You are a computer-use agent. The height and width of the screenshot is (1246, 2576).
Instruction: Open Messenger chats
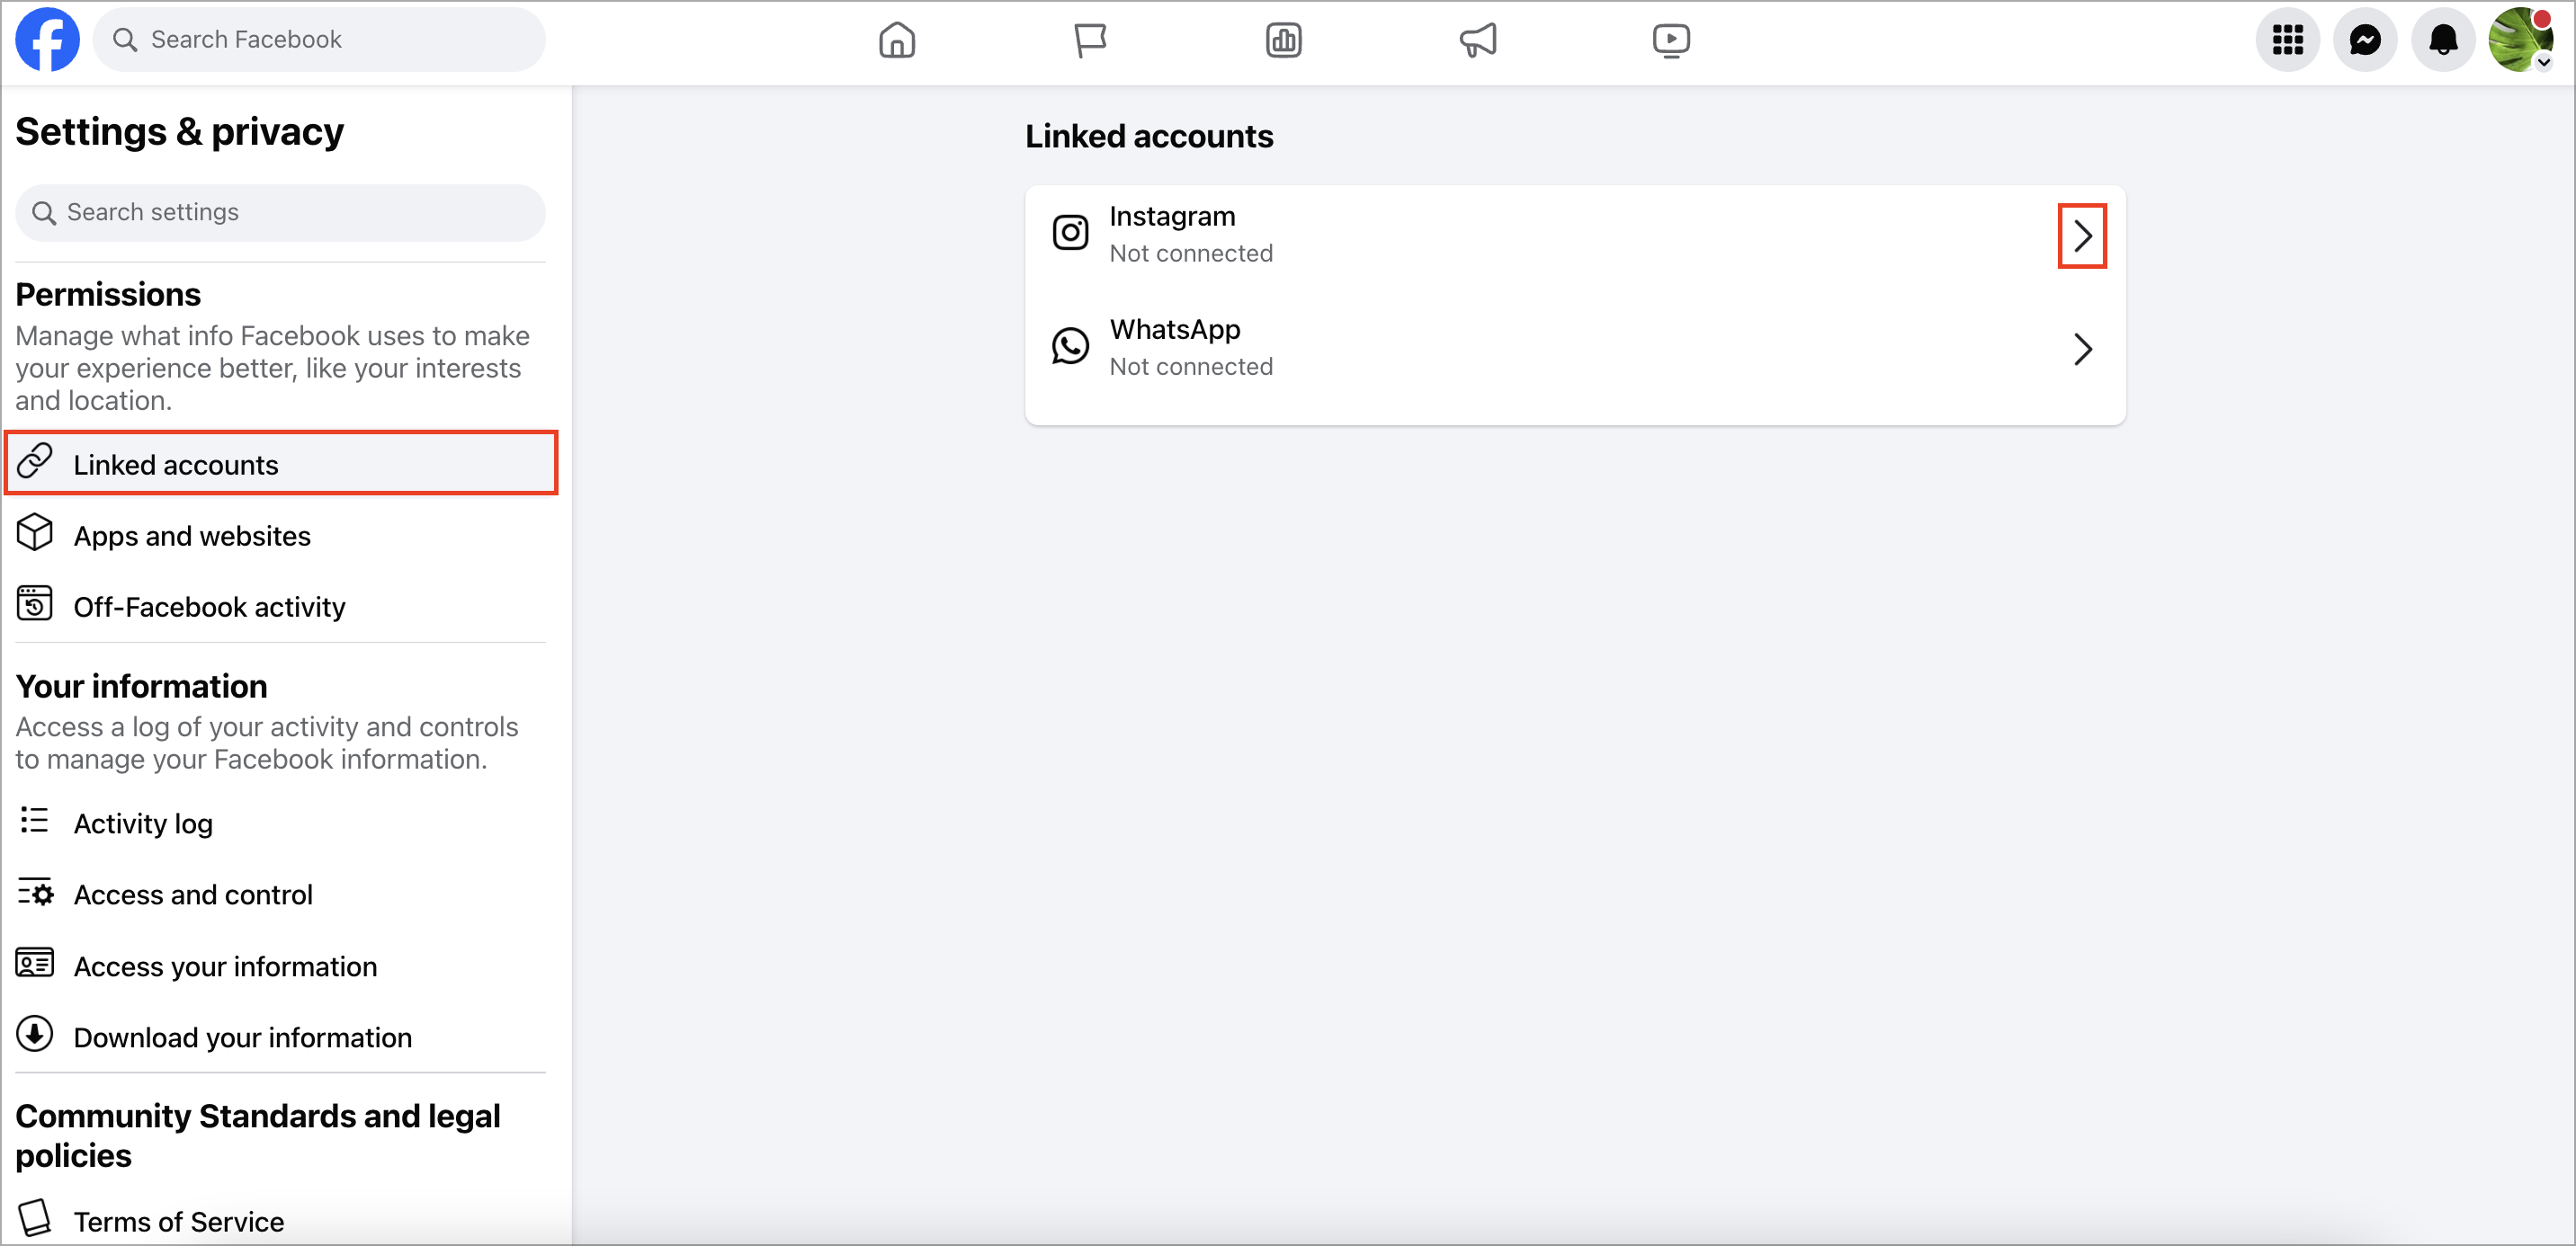pos(2365,40)
